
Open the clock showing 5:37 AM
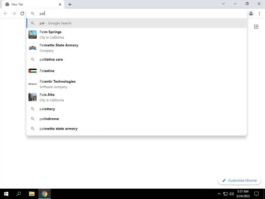243,194
